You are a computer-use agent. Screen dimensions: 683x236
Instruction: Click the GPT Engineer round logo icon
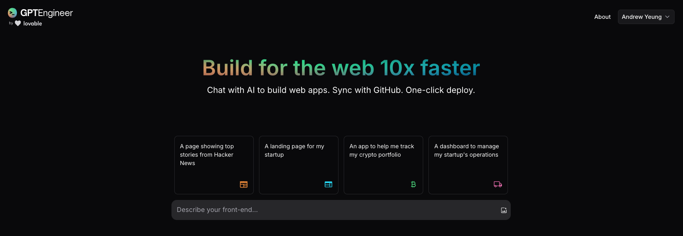click(12, 13)
